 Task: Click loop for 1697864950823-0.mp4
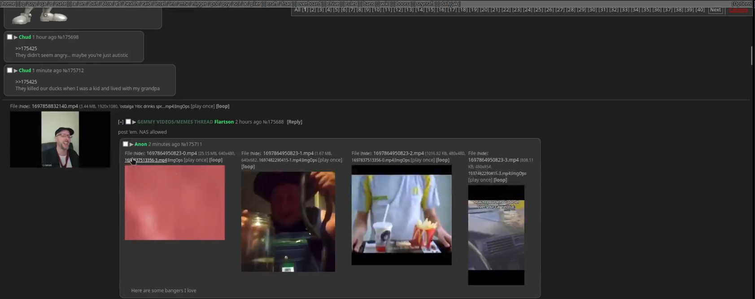click(216, 160)
